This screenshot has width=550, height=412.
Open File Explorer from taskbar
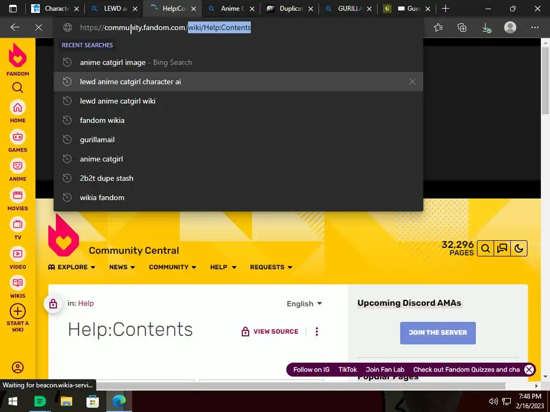pos(66,401)
